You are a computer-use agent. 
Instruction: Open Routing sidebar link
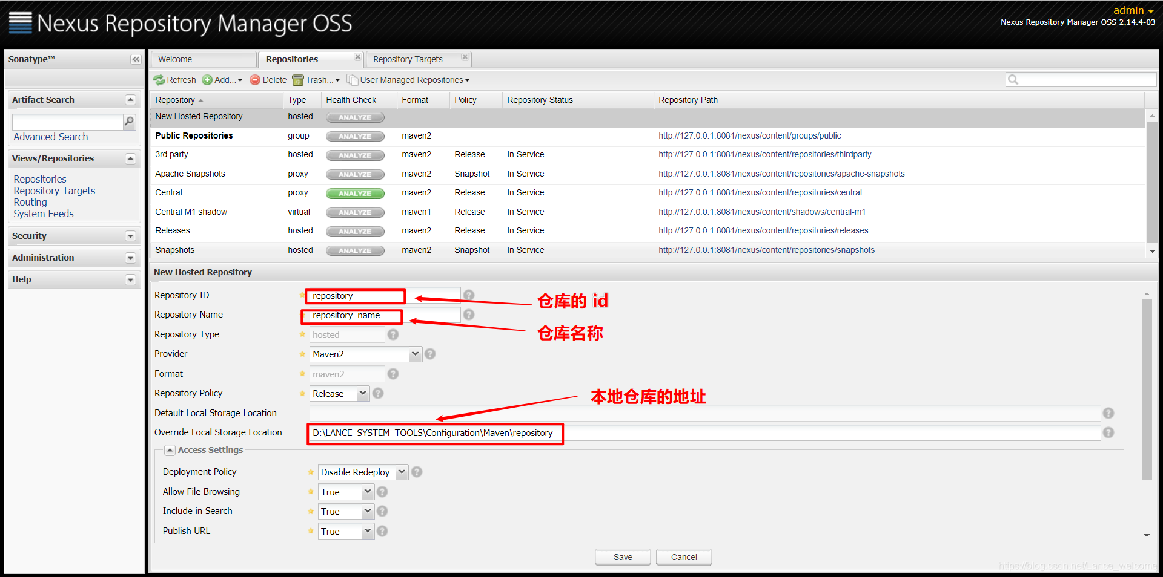(x=30, y=202)
